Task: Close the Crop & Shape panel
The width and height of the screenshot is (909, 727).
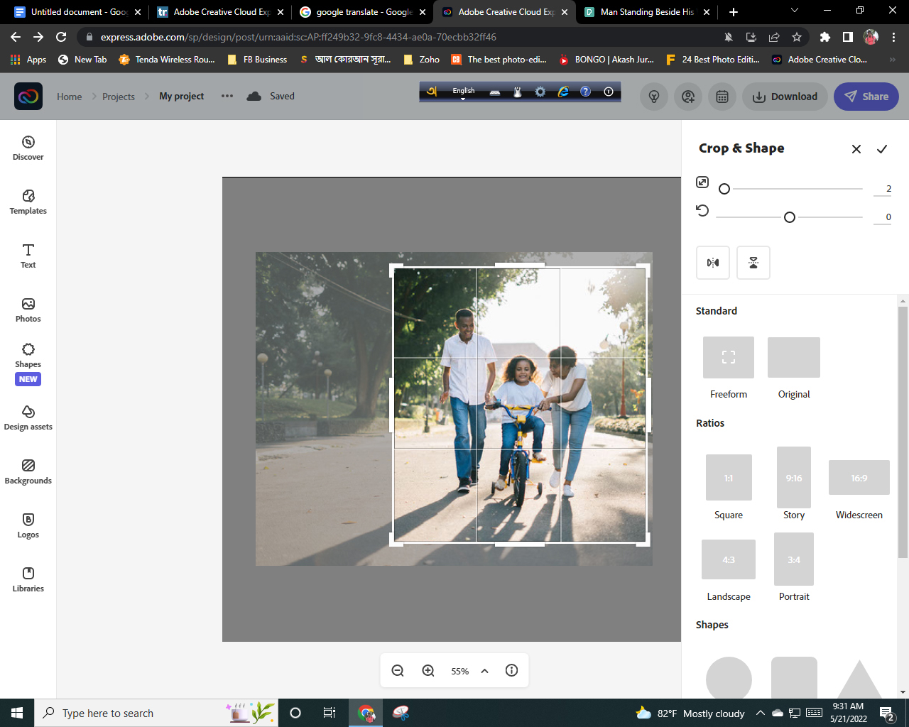Action: coord(856,148)
